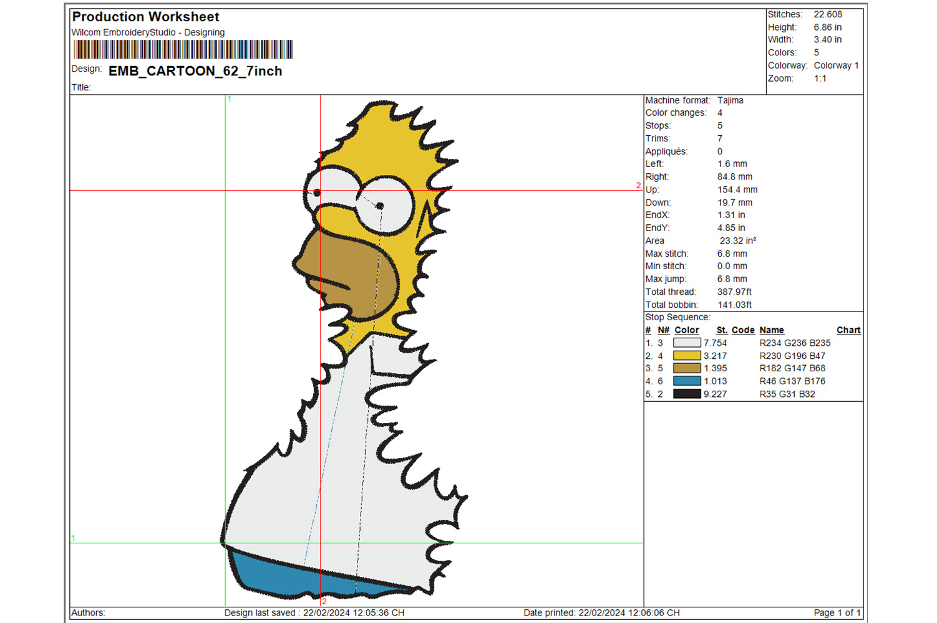The width and height of the screenshot is (937, 623).
Task: Click the blue color swatch in row 4
Action: (687, 381)
